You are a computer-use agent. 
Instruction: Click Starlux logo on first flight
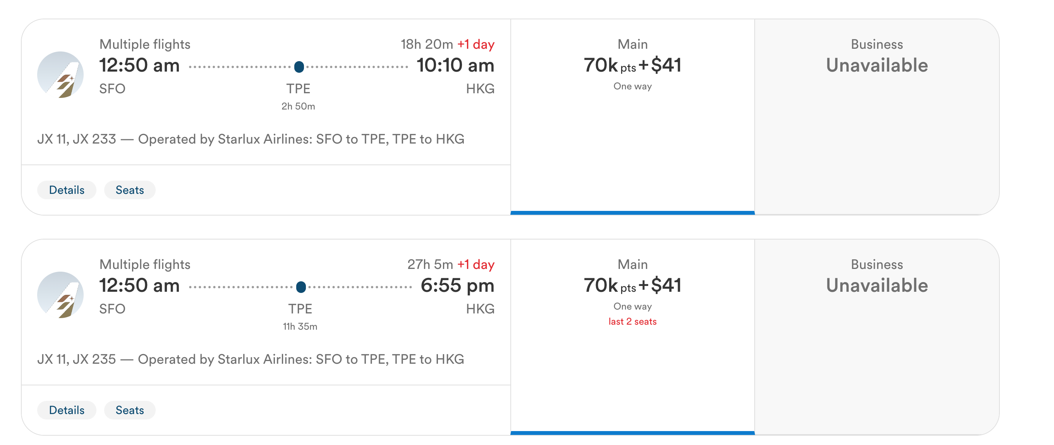[x=60, y=75]
